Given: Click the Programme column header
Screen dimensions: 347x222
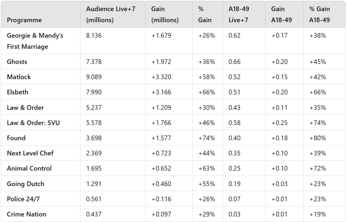Looking at the screenshot, I should pyautogui.click(x=24, y=20).
